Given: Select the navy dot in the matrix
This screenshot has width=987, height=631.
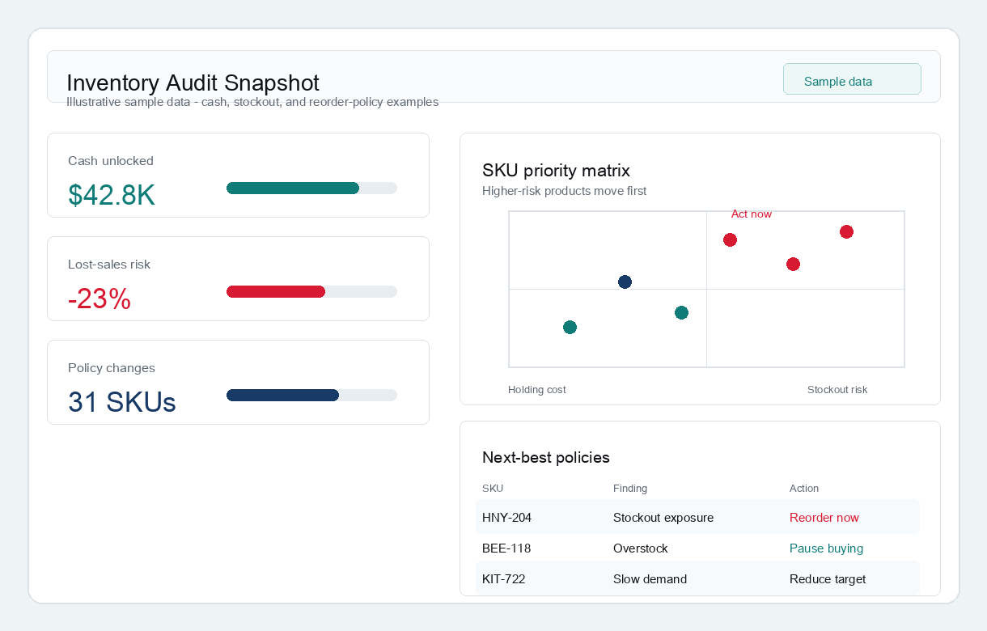Looking at the screenshot, I should pyautogui.click(x=625, y=282).
